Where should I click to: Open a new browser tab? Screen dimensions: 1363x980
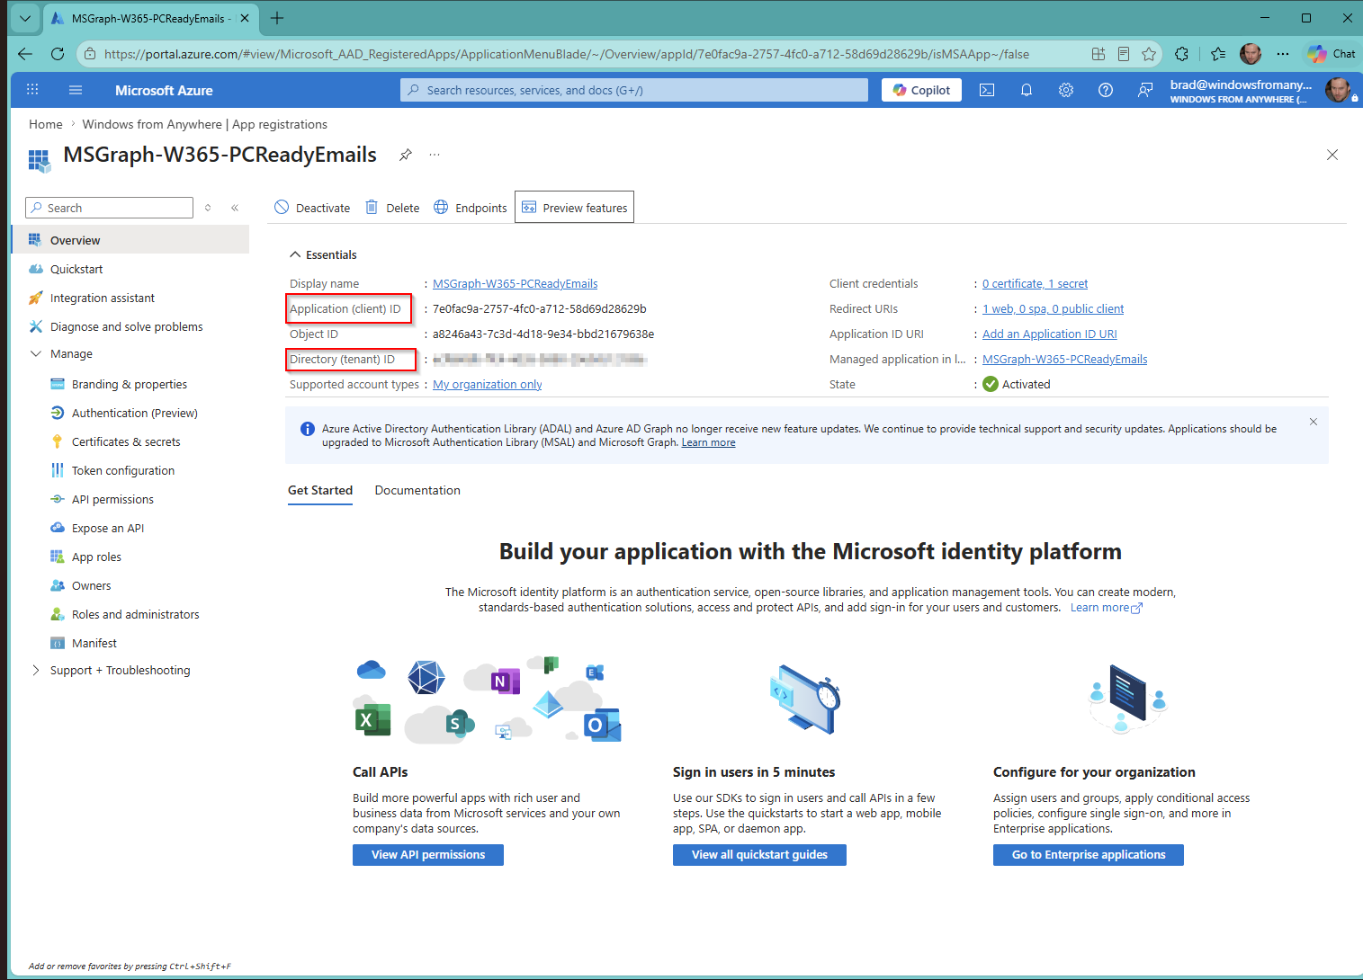pyautogui.click(x=277, y=18)
